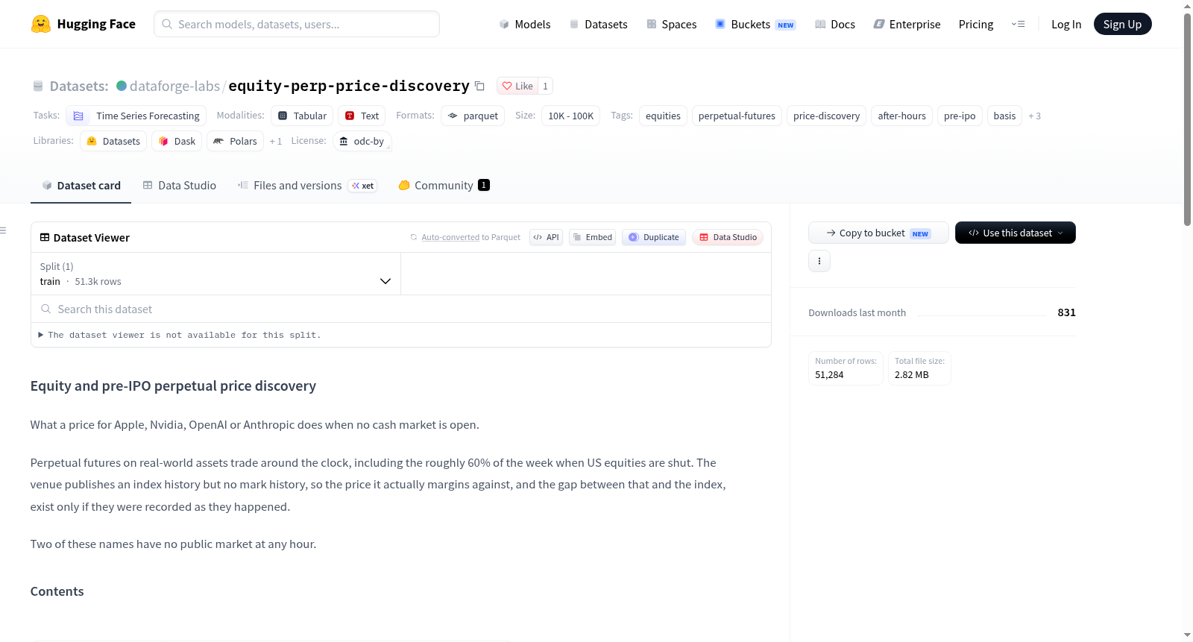Click the Contents section heading
1193x642 pixels.
[x=57, y=591]
